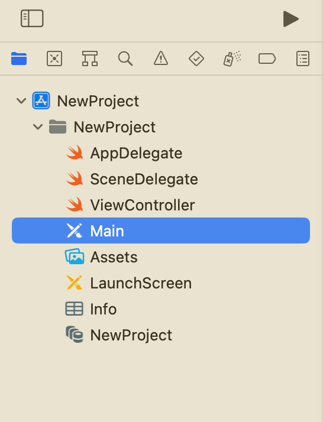Show the Report navigator
323x422 pixels.
click(x=303, y=59)
